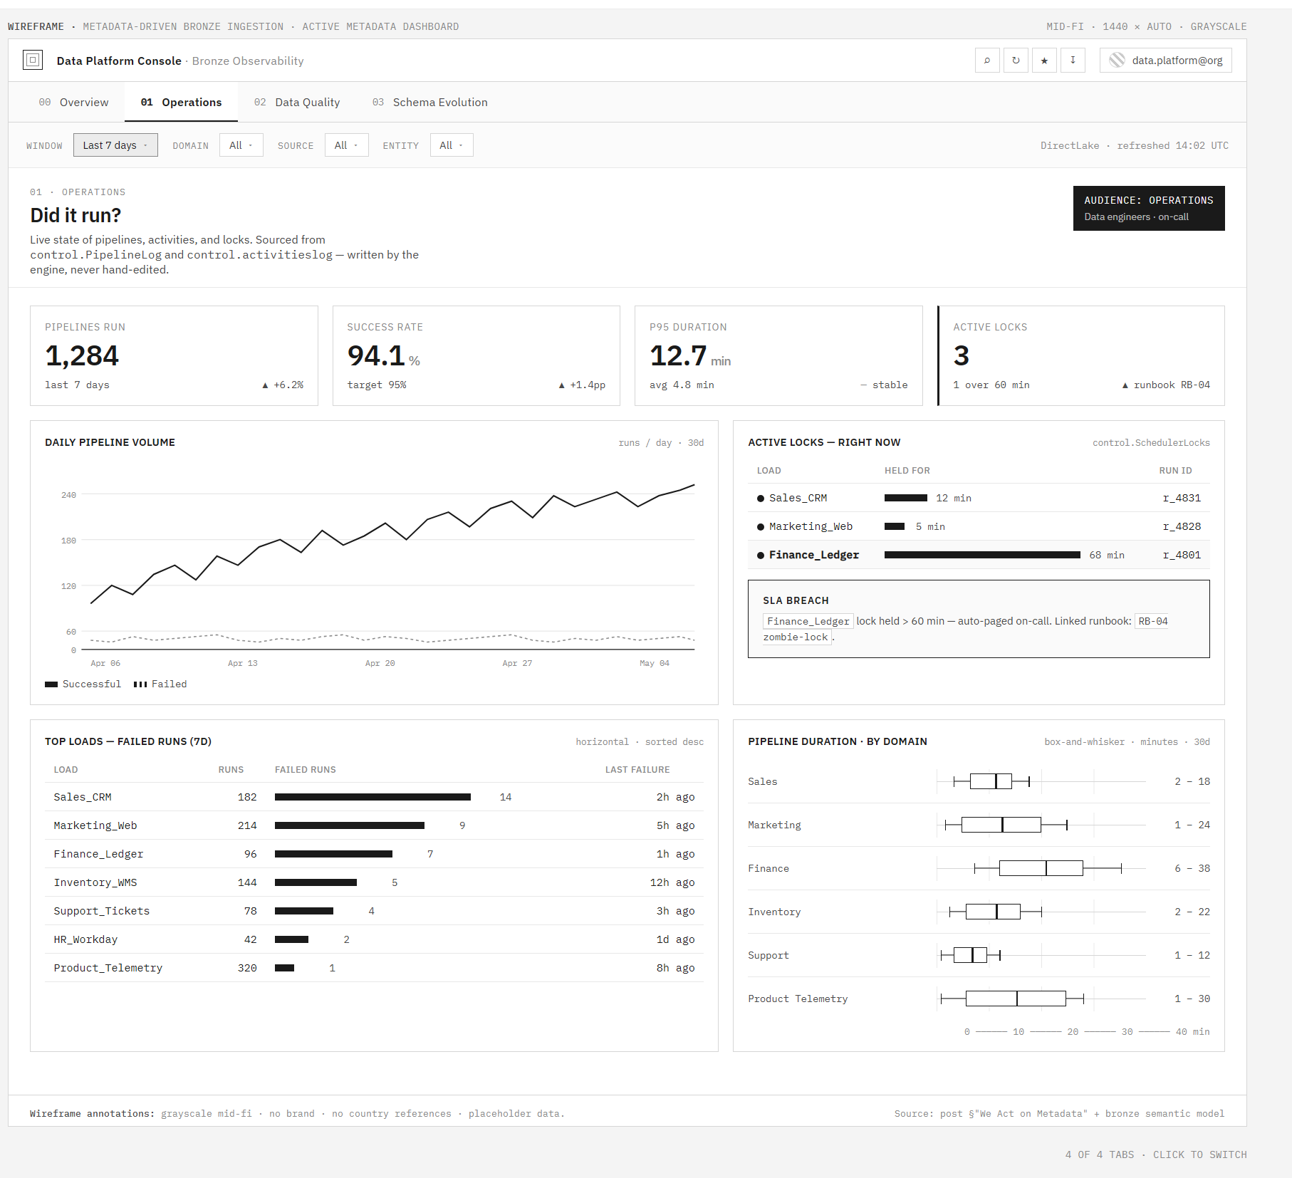Click the zombie-lock tag
This screenshot has width=1292, height=1178.
point(796,637)
